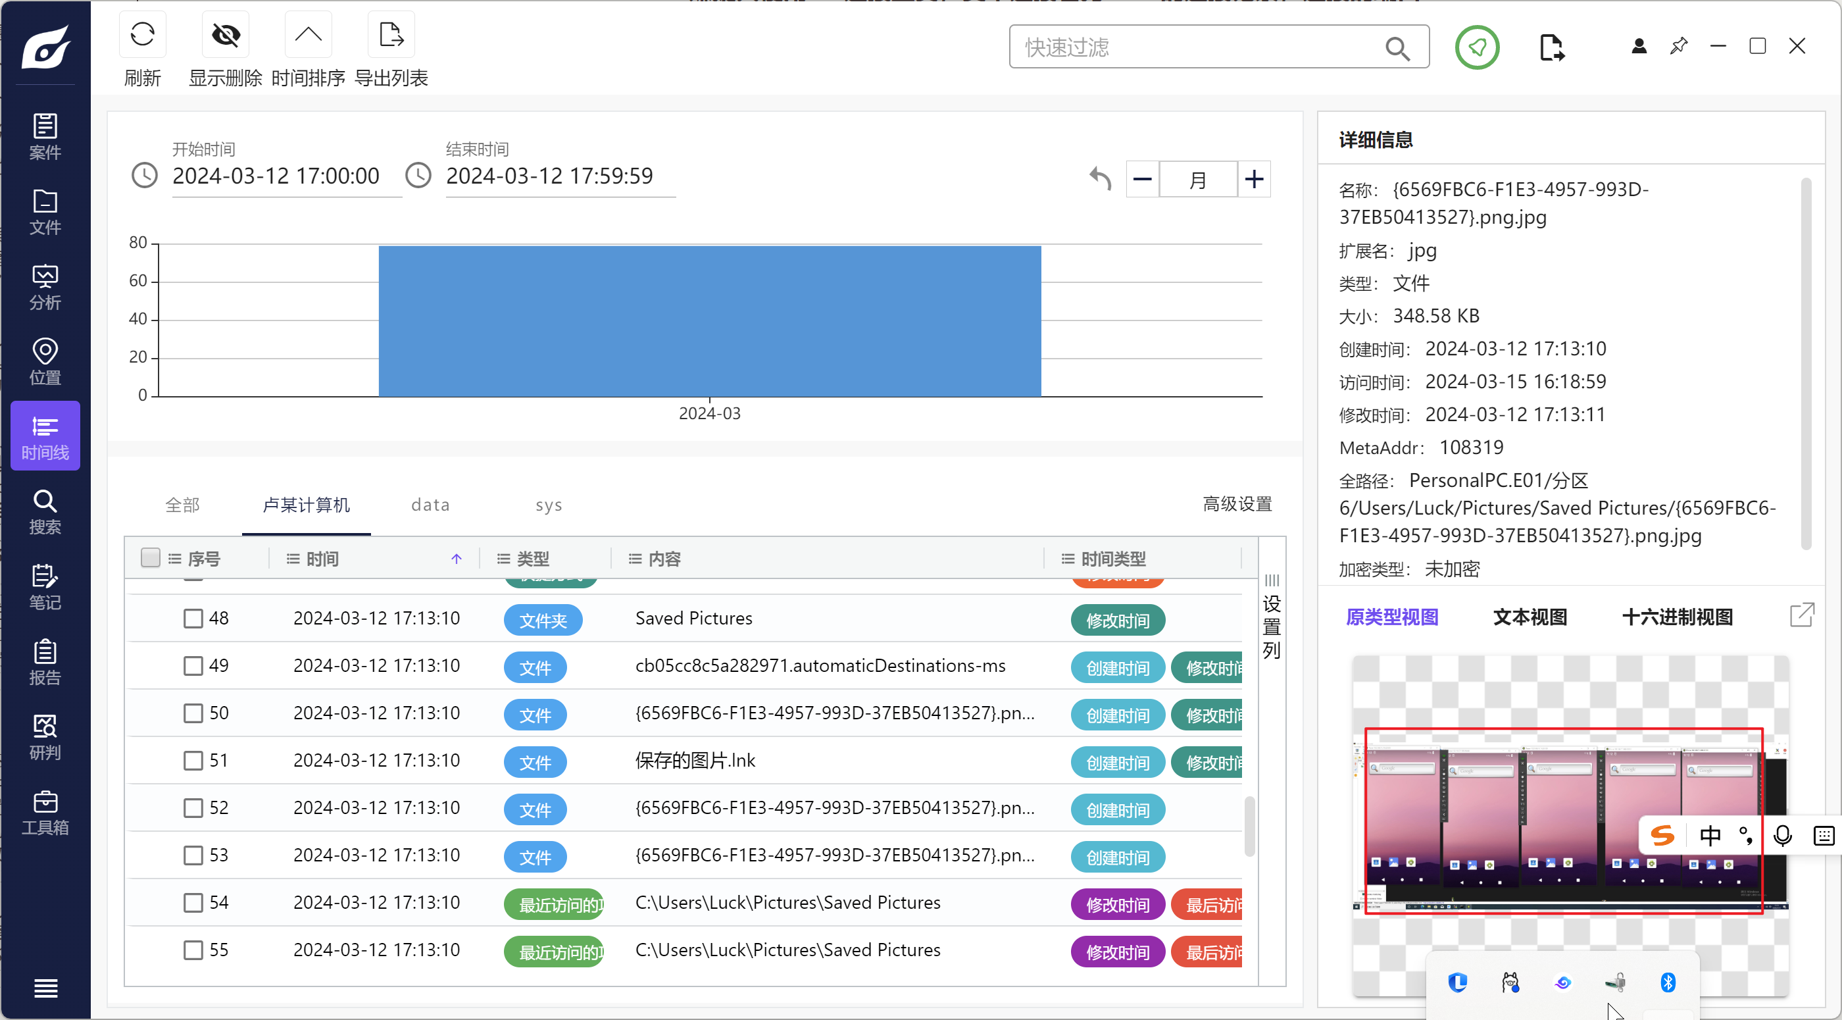This screenshot has height=1020, width=1842.
Task: Tick the select-all checkbox in the table header
Action: tap(150, 558)
